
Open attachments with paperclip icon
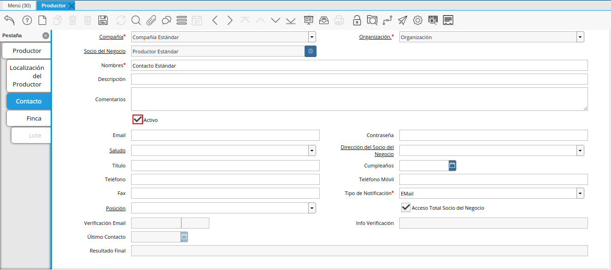point(151,20)
